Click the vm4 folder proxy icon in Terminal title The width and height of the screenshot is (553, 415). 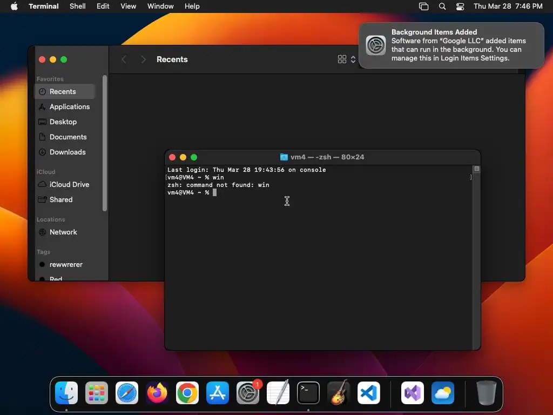click(284, 157)
